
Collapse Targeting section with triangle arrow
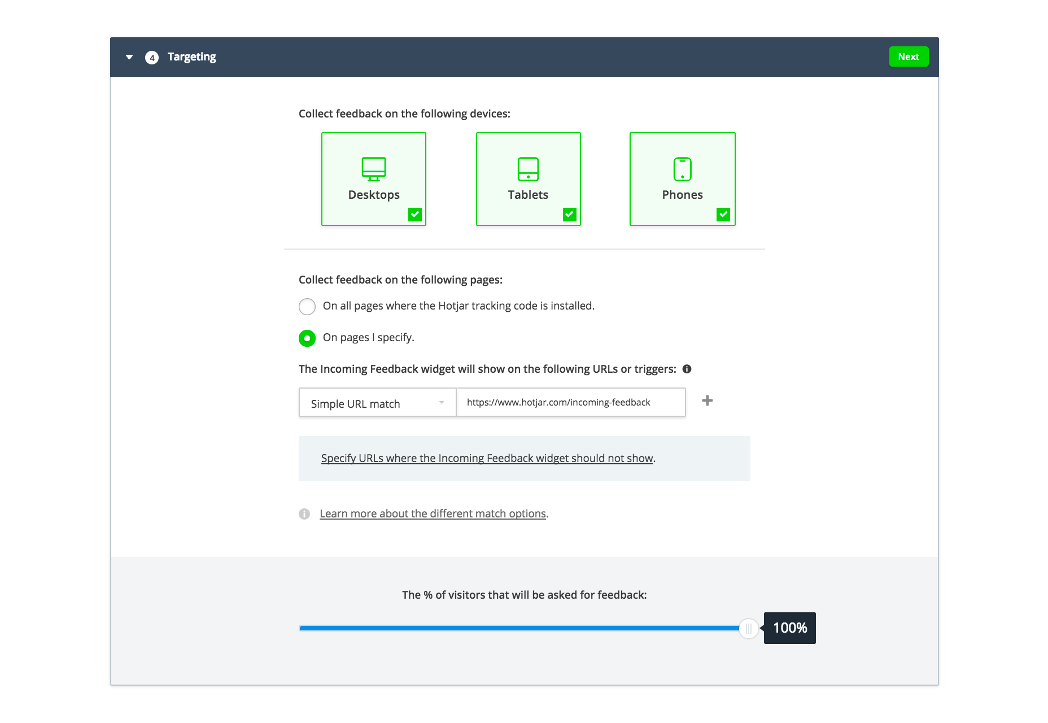click(x=129, y=57)
